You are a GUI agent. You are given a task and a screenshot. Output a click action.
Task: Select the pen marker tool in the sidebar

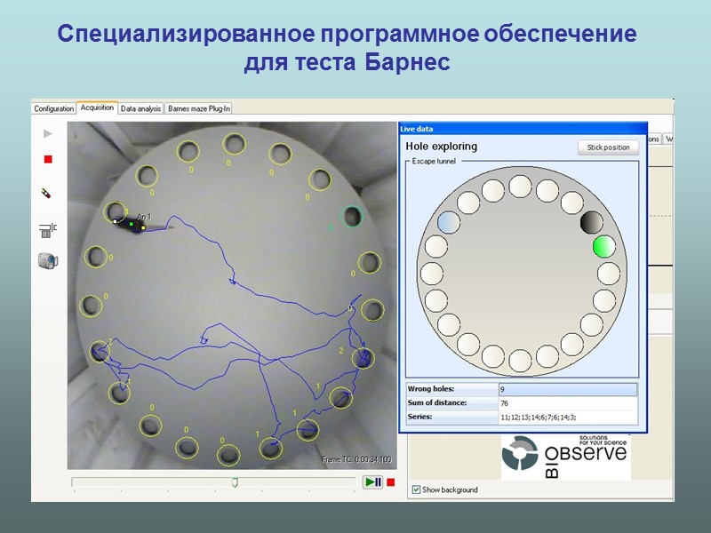(45, 191)
